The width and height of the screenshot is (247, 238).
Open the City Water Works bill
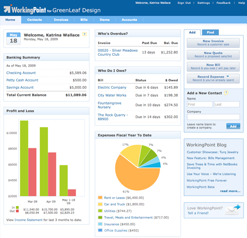[x=112, y=95]
